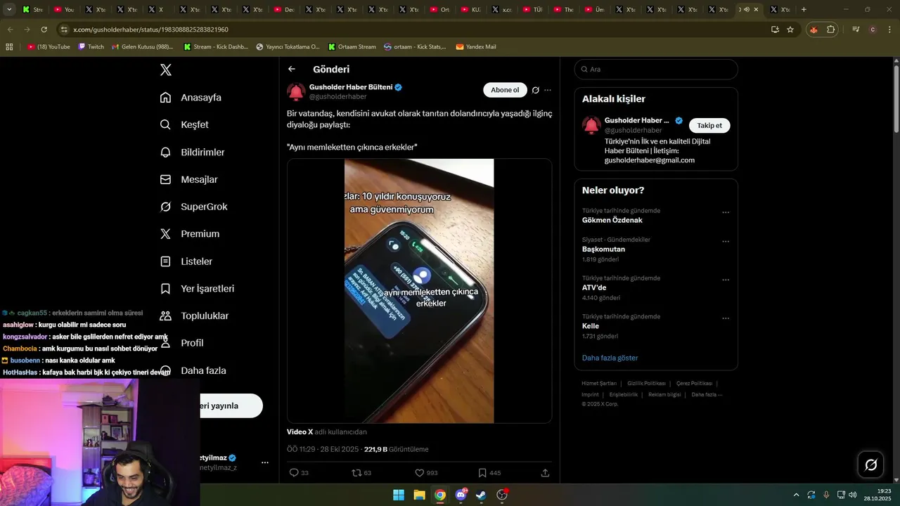Open the Kelle trending topic

click(x=591, y=326)
